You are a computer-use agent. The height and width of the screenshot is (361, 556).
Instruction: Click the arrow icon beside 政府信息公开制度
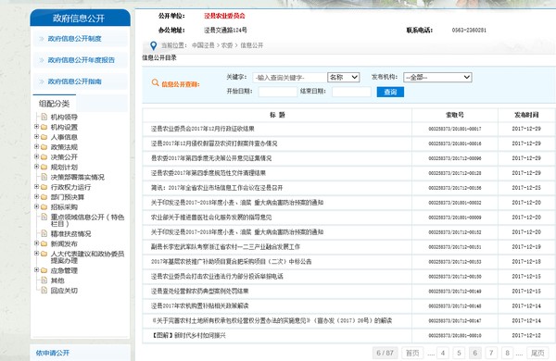42,39
